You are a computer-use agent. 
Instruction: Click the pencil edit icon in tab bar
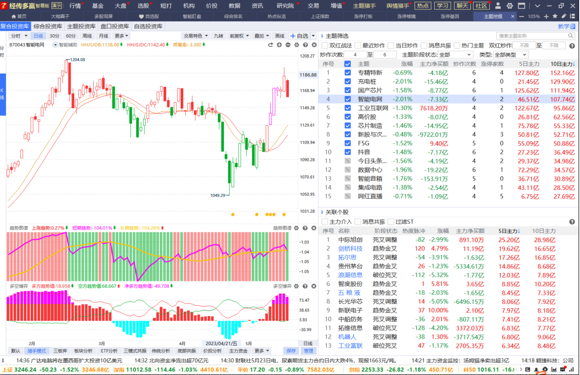[x=564, y=16]
